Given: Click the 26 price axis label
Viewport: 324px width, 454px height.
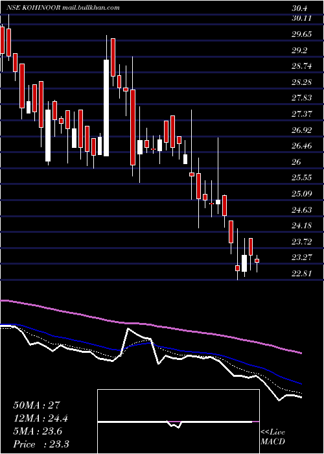Looking at the screenshot, I should [x=296, y=162].
